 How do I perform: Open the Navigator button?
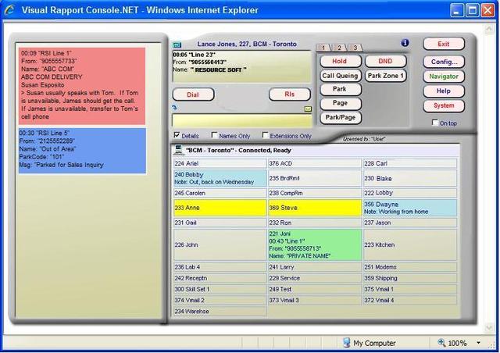[444, 77]
